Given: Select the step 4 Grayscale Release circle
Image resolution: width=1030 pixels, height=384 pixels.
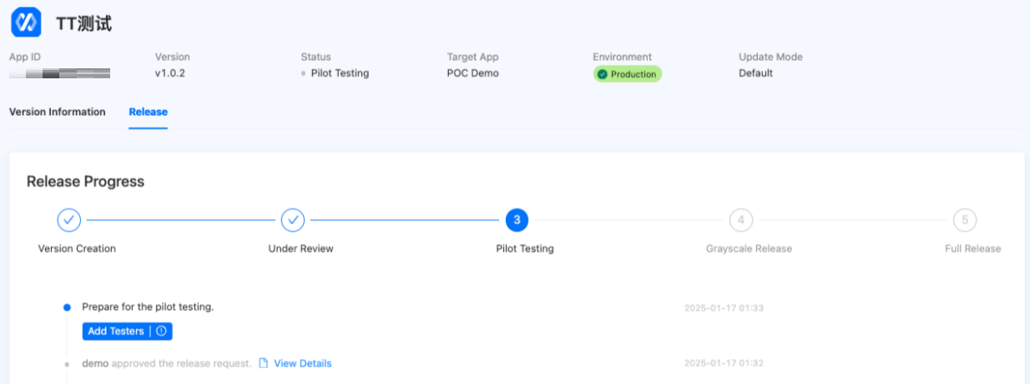Looking at the screenshot, I should (740, 220).
